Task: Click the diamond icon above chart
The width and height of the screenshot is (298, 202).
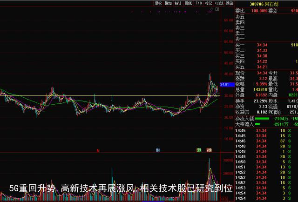Action: pyautogui.click(x=212, y=9)
